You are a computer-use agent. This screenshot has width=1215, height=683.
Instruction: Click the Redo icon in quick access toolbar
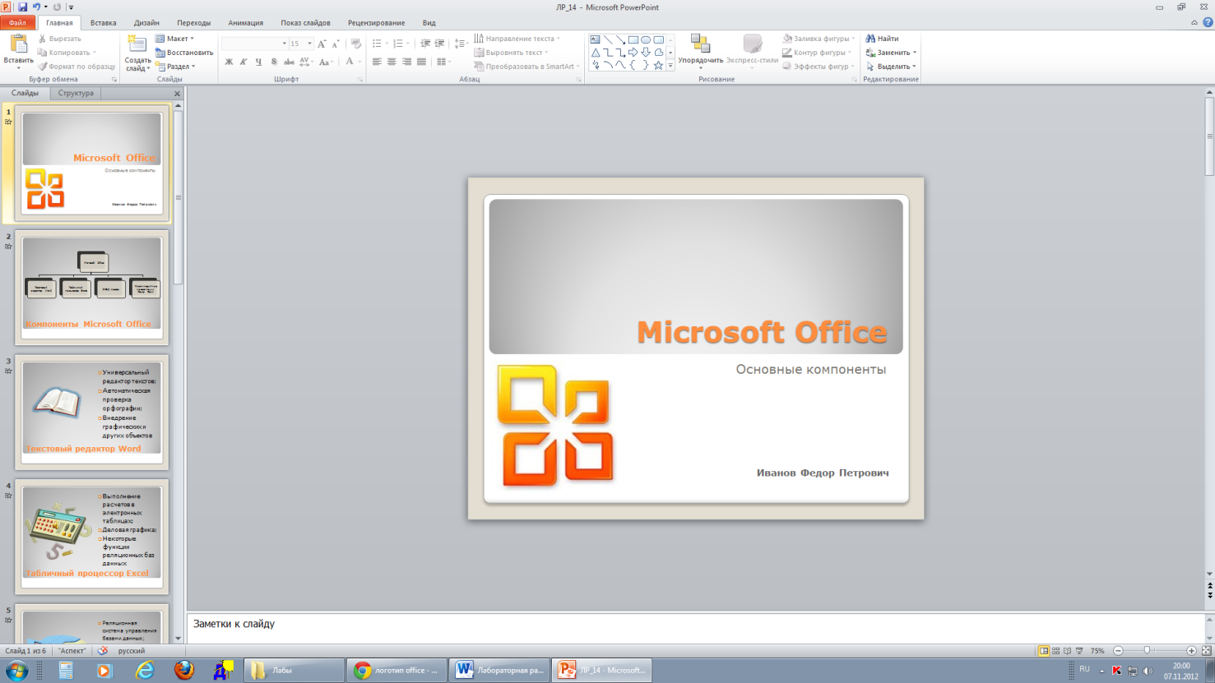tap(57, 7)
